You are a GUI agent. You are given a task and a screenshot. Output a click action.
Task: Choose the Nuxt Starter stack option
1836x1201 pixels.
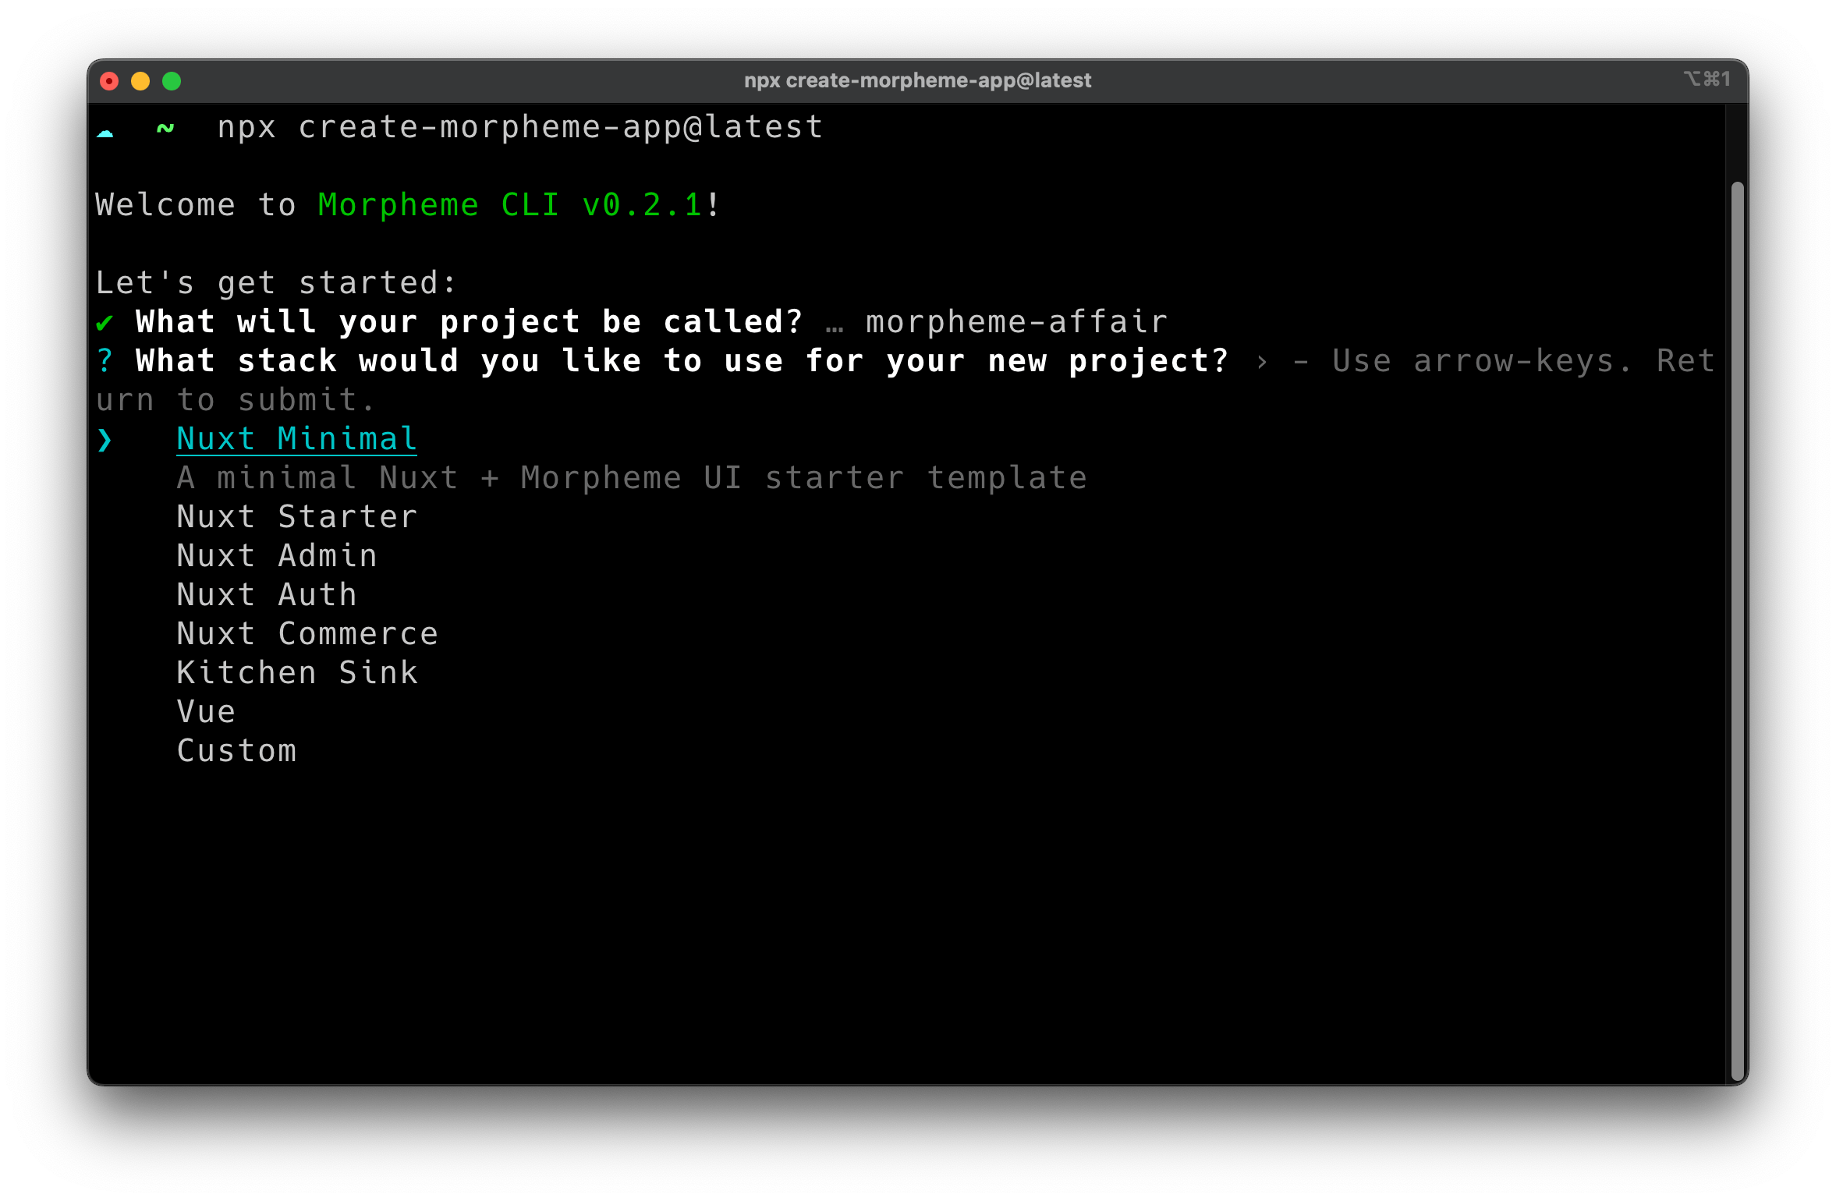296,517
